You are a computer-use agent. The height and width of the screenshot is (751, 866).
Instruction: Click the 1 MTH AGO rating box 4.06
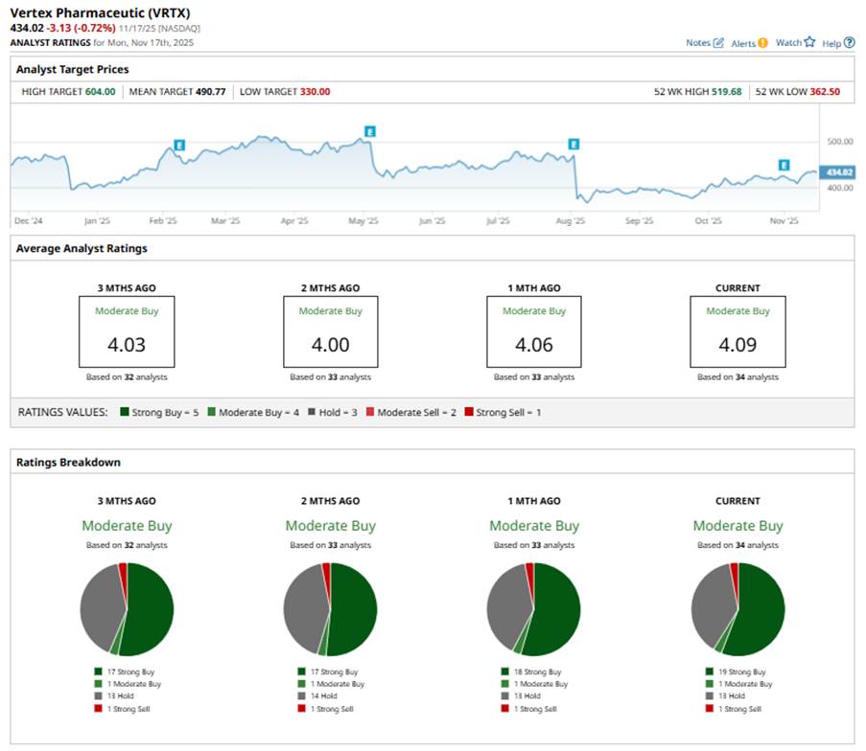point(533,331)
